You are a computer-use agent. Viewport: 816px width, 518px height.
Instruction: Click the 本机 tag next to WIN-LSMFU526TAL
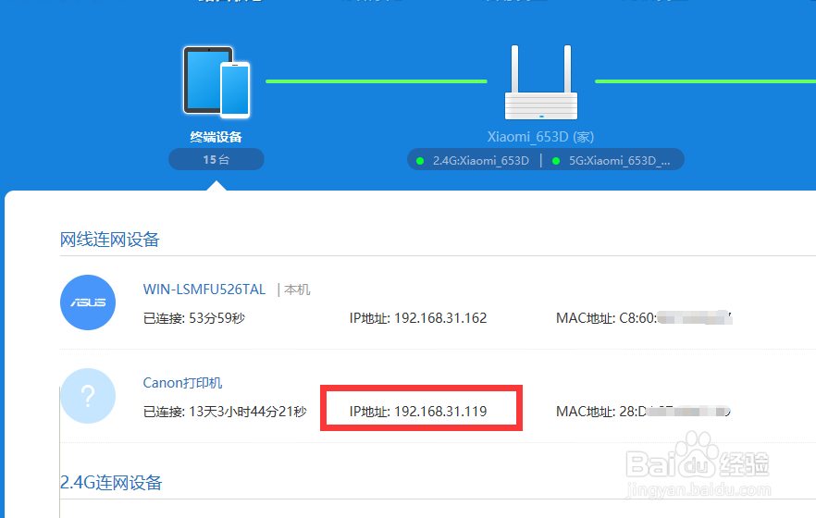click(x=297, y=290)
